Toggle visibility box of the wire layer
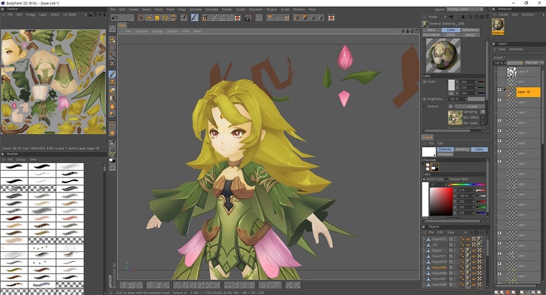546x295 pixels. coord(499,80)
